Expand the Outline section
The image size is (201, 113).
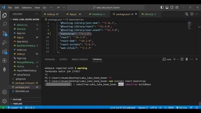25,100
